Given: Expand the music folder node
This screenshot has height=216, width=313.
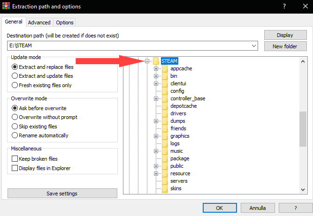Looking at the screenshot, I should click(x=156, y=151).
